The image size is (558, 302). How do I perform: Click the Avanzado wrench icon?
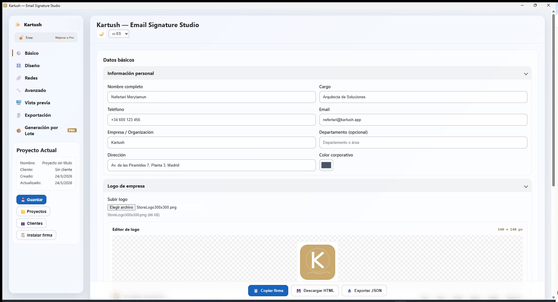[19, 90]
